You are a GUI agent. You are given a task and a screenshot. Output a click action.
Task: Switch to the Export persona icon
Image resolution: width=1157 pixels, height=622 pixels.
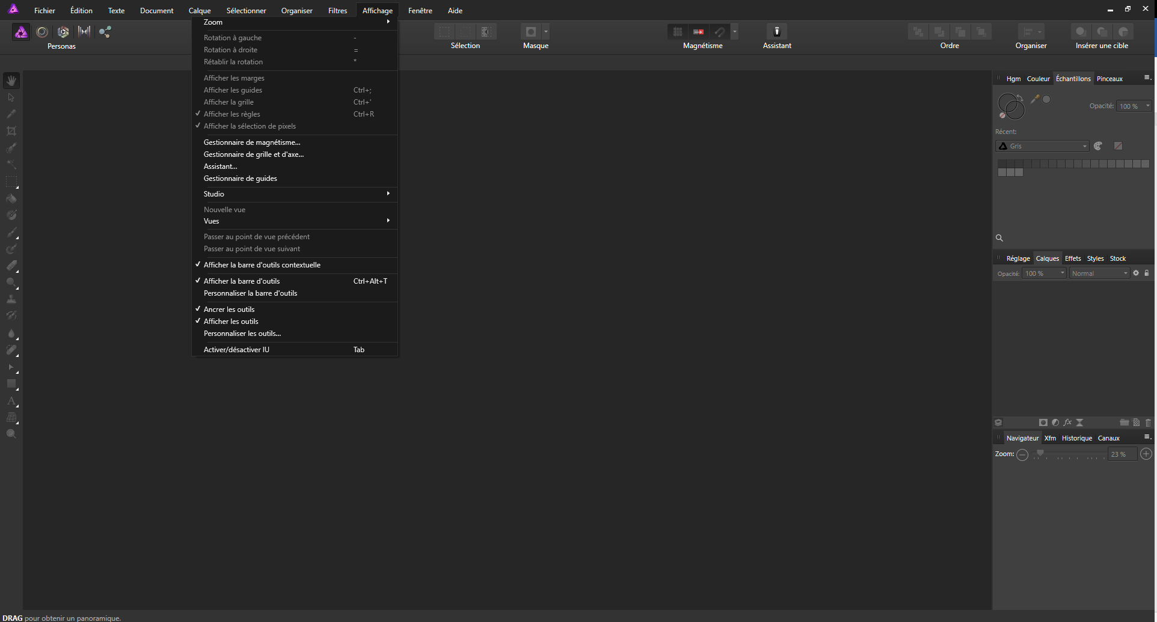tap(105, 32)
